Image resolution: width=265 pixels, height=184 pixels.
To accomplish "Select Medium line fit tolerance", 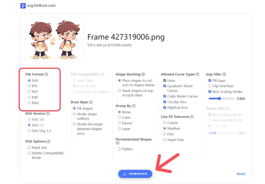I will [x=164, y=129].
